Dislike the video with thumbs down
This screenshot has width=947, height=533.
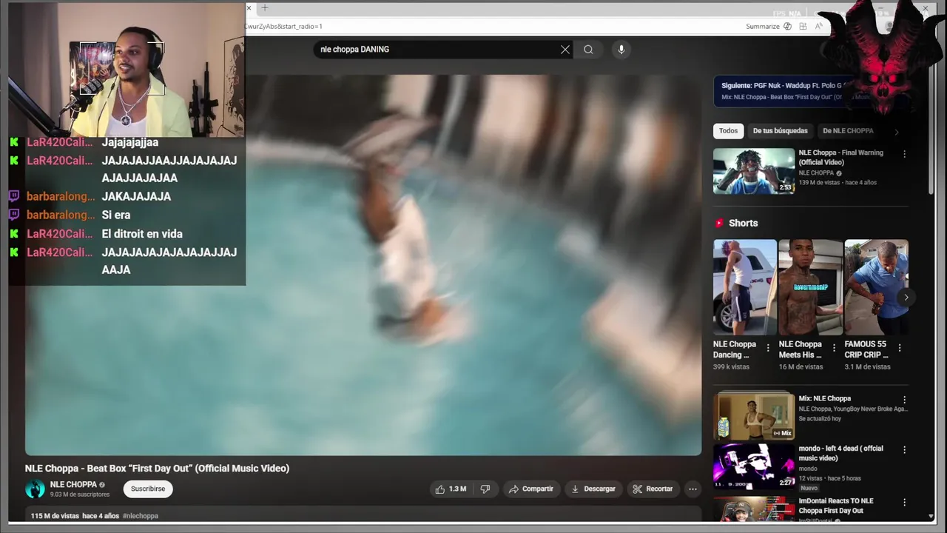[485, 489]
